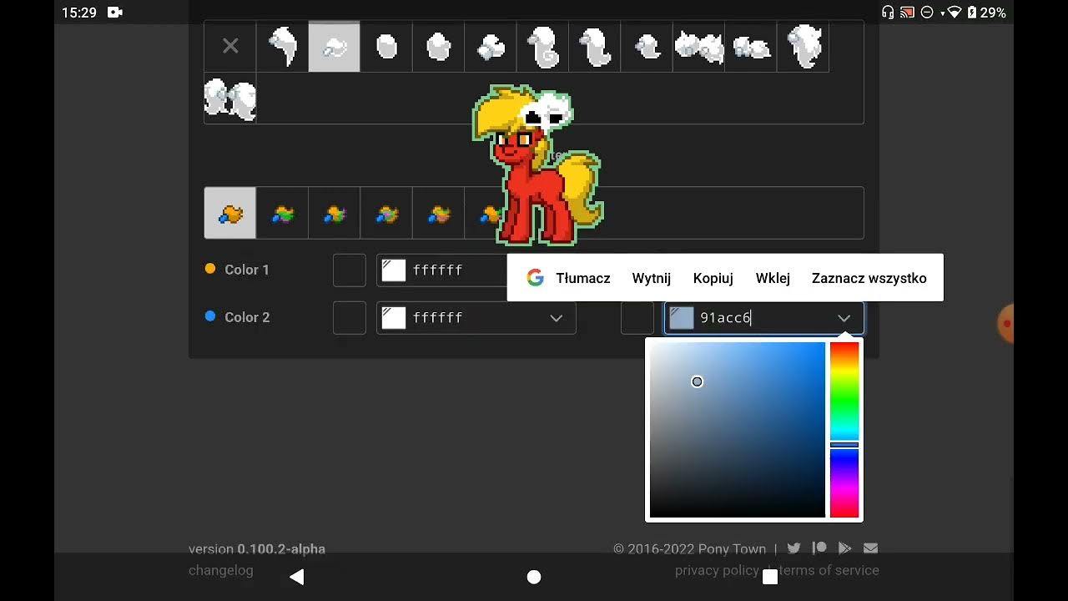Open the privacy policy link

717,570
